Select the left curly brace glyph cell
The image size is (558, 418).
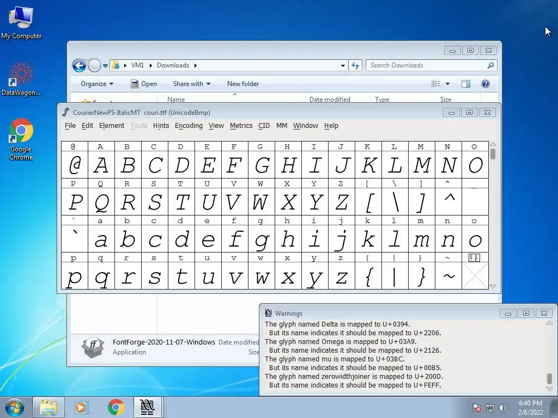click(368, 276)
